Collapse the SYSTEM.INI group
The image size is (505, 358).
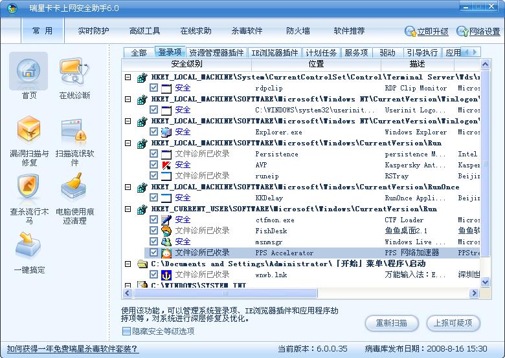pos(128,285)
